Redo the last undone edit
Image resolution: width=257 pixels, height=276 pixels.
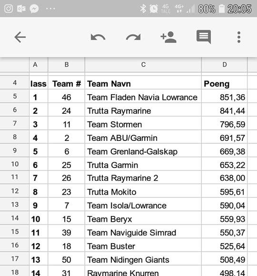click(133, 37)
